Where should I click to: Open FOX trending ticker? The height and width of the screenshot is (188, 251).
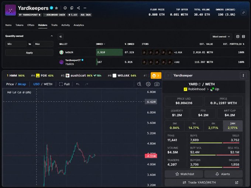click(x=42, y=76)
